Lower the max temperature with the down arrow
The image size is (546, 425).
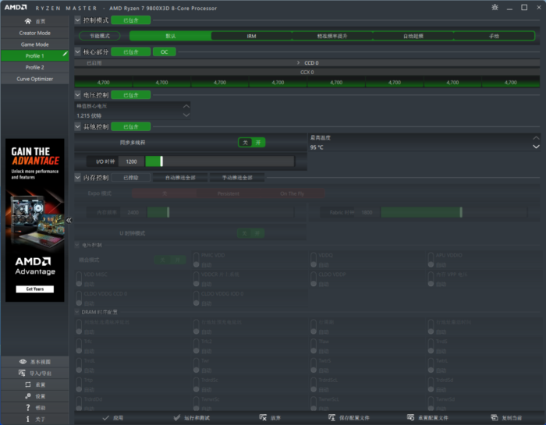[535, 147]
